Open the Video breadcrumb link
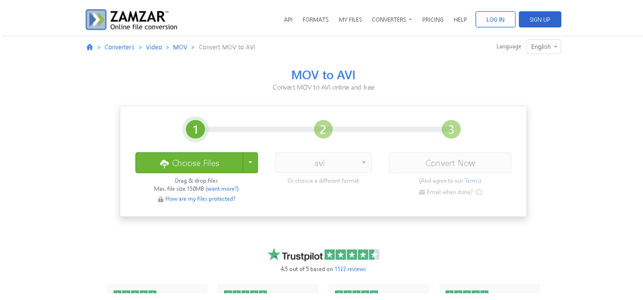 coord(154,47)
